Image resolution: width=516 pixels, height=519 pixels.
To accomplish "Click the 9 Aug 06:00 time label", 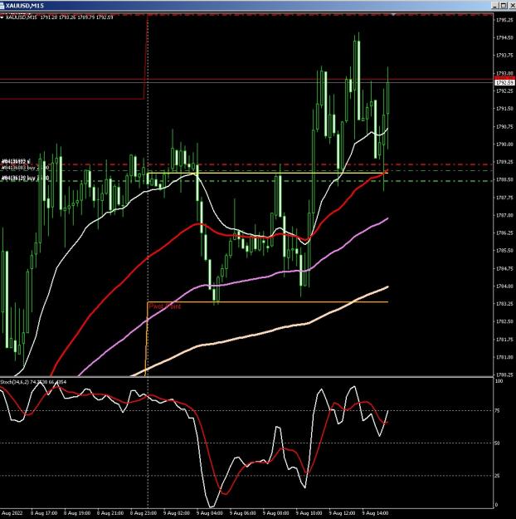I will (x=243, y=513).
